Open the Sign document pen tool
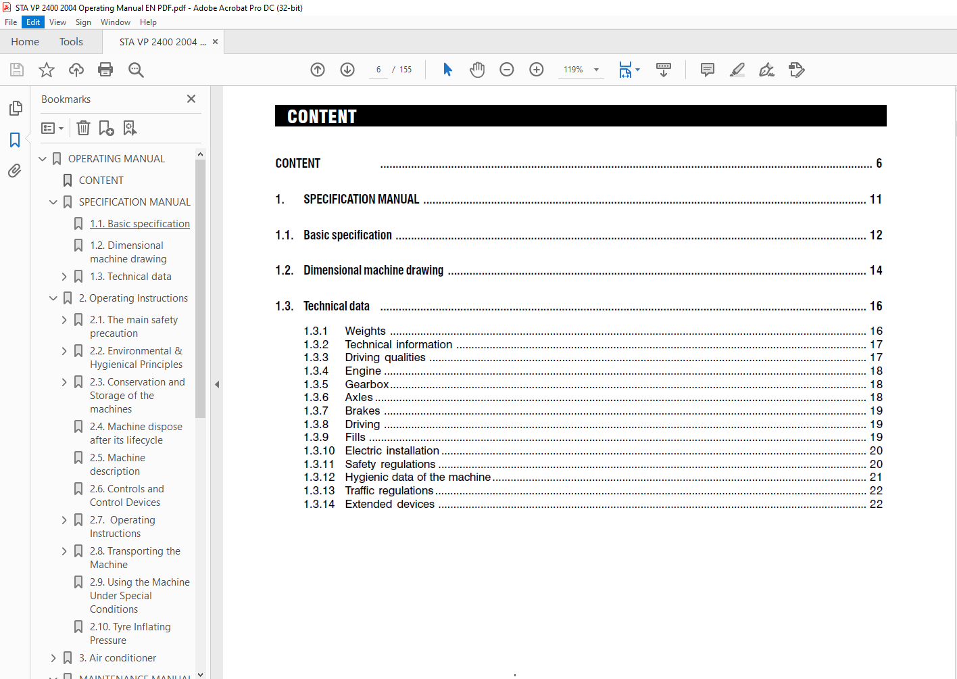Viewport: 957px width, 679px height. (766, 70)
